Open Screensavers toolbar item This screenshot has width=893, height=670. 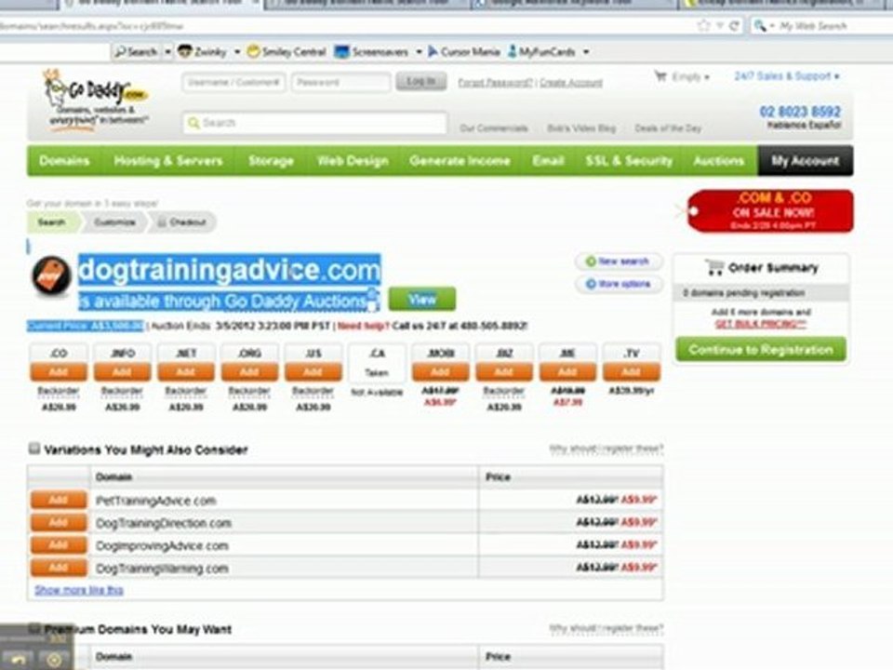372,52
